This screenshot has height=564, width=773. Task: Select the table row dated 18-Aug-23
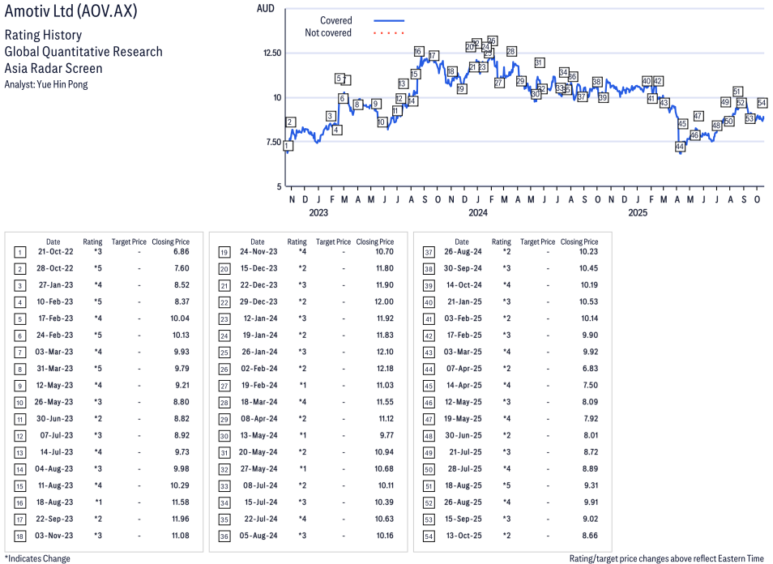(104, 502)
